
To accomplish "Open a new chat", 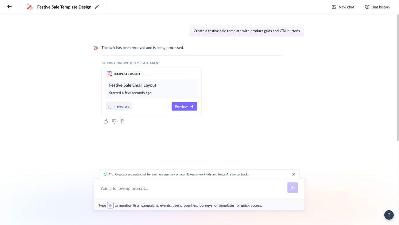I will coord(342,7).
